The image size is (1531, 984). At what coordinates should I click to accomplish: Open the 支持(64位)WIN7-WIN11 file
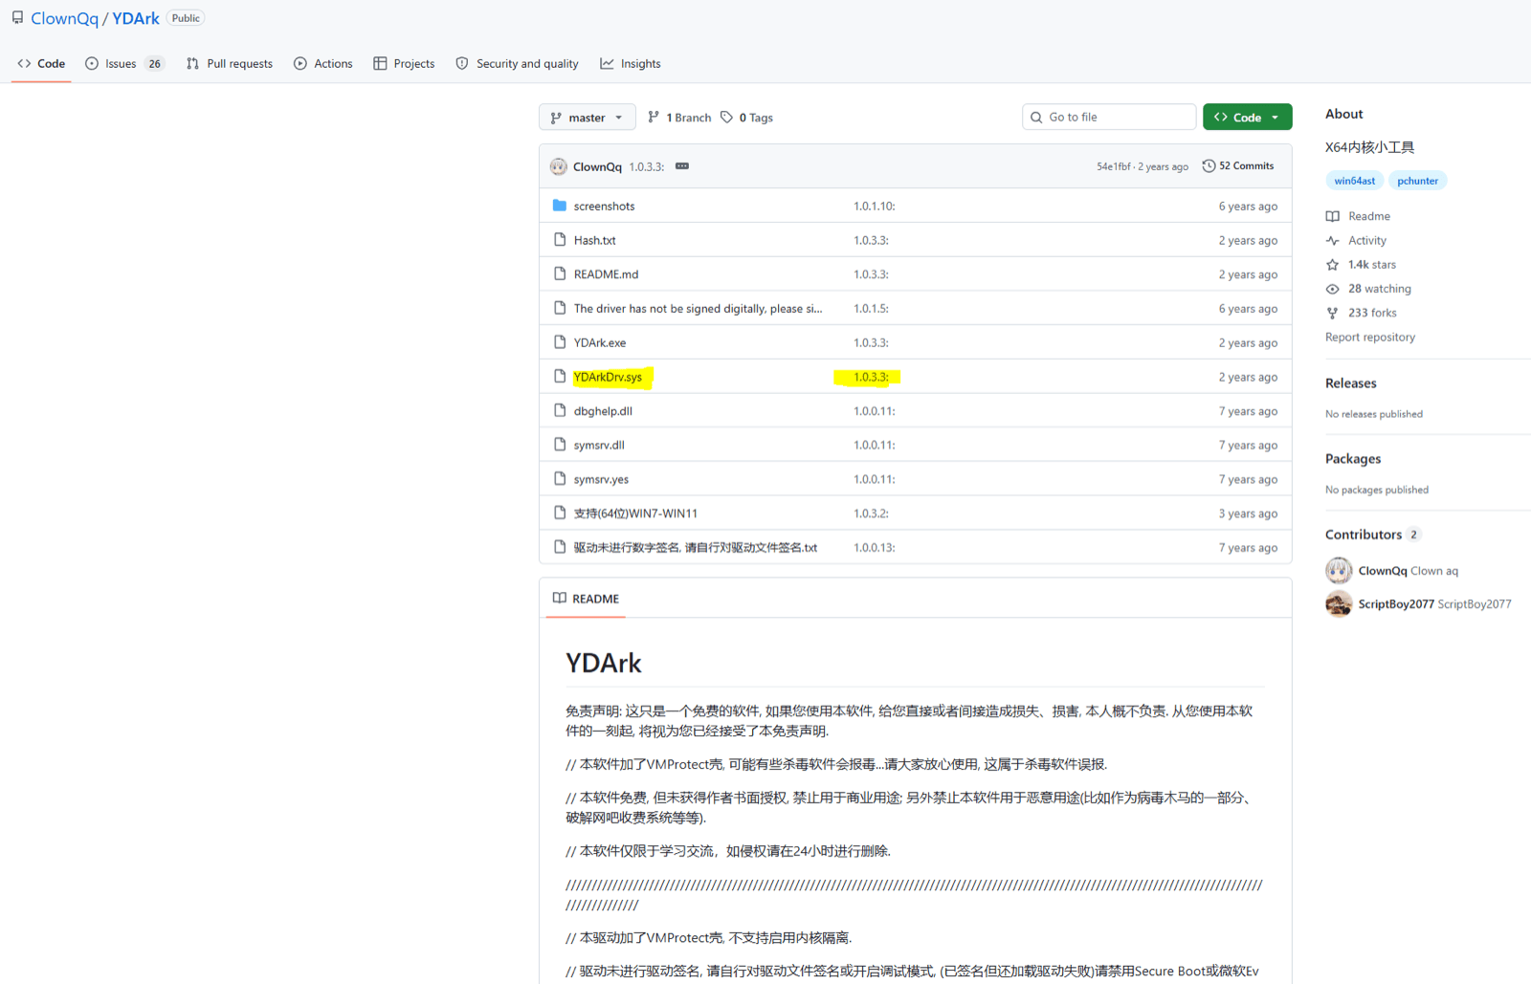pyautogui.click(x=635, y=514)
